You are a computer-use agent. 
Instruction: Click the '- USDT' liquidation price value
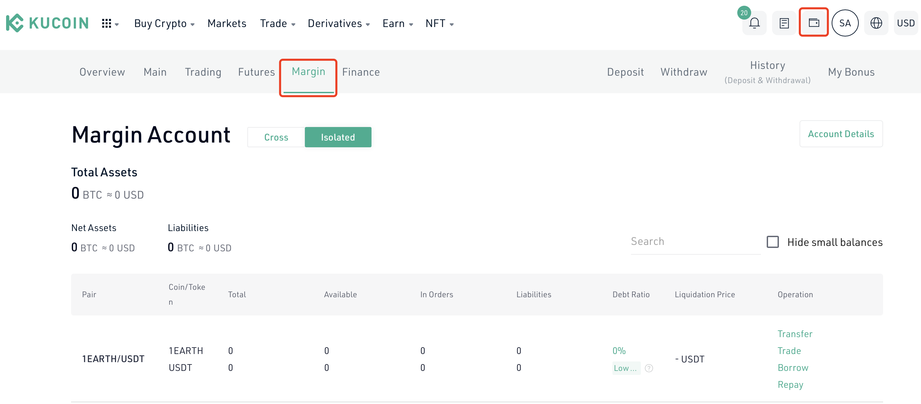[x=689, y=359]
